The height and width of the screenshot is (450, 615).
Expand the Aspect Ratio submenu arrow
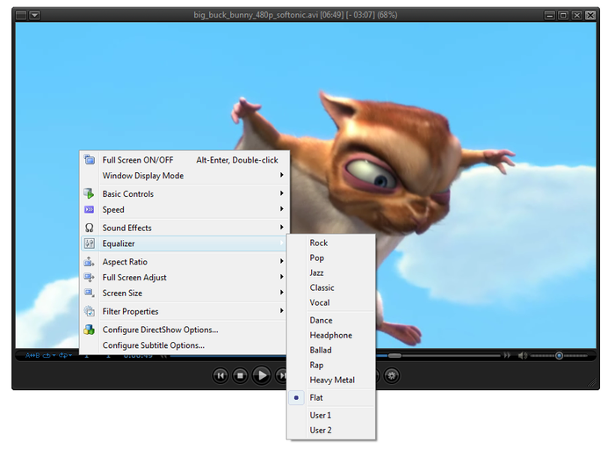click(x=282, y=261)
